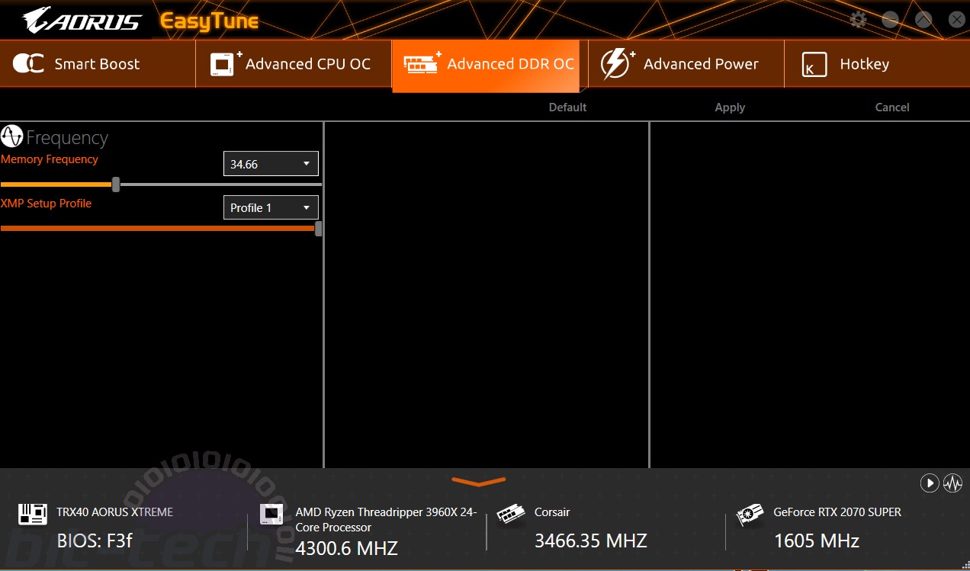The width and height of the screenshot is (970, 571).
Task: Click the Advanced CPU OC chip icon
Action: pos(225,64)
